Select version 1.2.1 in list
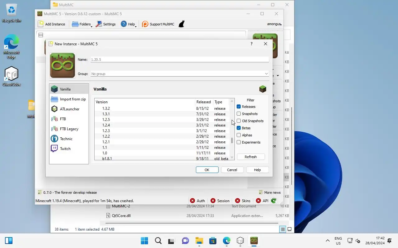Viewport: 398px width, 248px height. 162,142
